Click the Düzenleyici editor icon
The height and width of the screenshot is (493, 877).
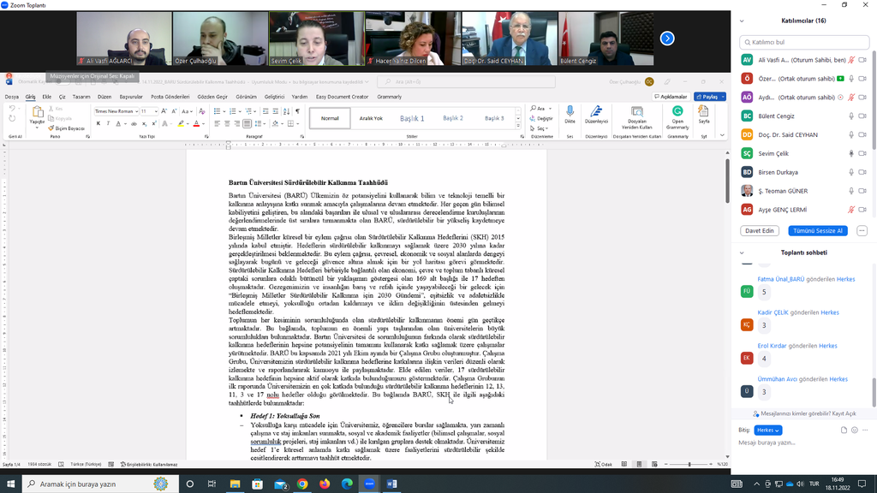point(596,112)
